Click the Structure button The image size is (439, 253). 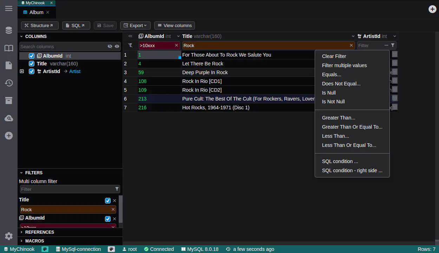tap(40, 25)
